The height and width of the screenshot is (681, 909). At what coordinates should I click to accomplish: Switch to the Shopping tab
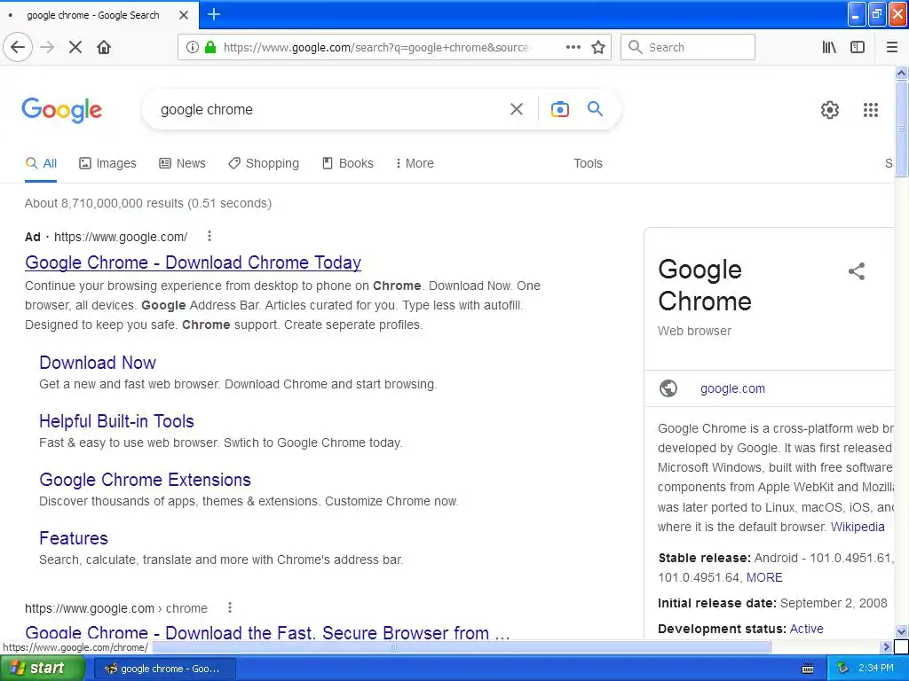(263, 163)
